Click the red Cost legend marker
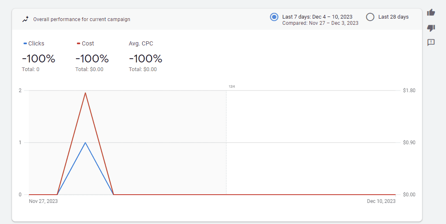446x224 pixels. coord(79,43)
